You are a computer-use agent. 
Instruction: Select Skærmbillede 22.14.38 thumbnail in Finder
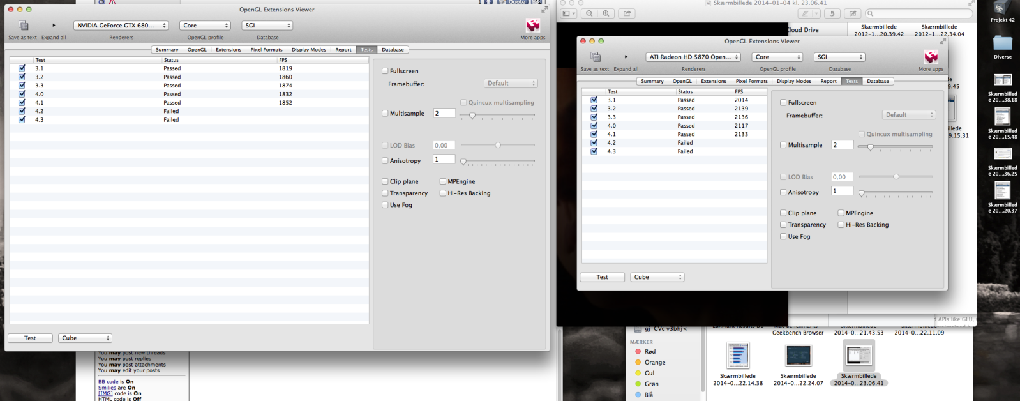coord(738,355)
